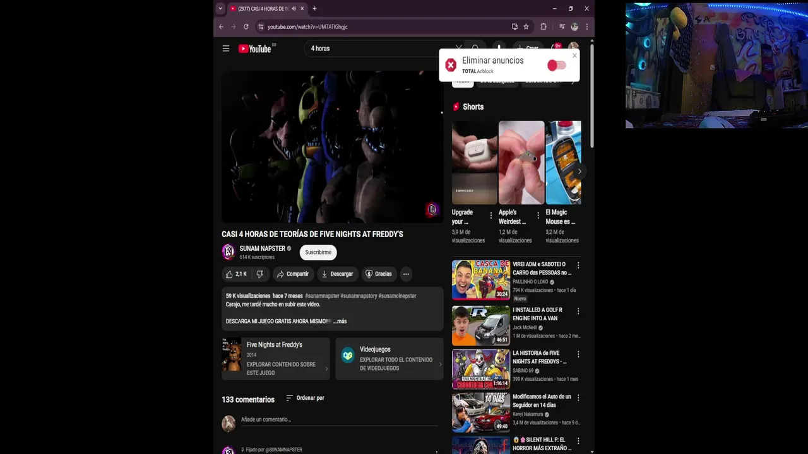The width and height of the screenshot is (808, 454).
Task: Open options for GOLF R ENGINE video
Action: click(x=578, y=311)
